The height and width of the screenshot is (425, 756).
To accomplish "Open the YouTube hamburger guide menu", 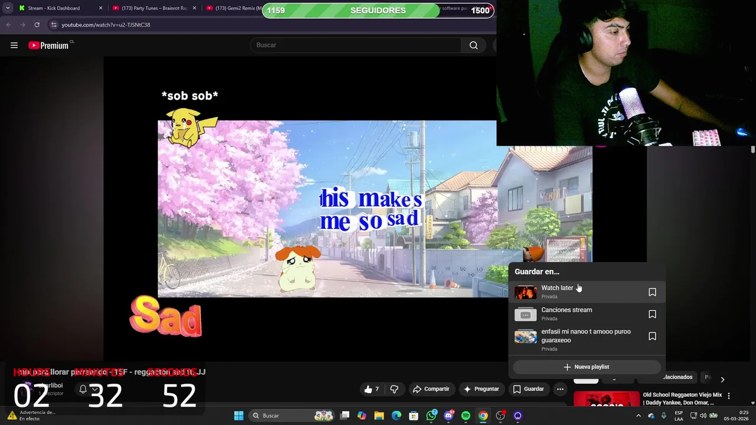I will coord(14,45).
